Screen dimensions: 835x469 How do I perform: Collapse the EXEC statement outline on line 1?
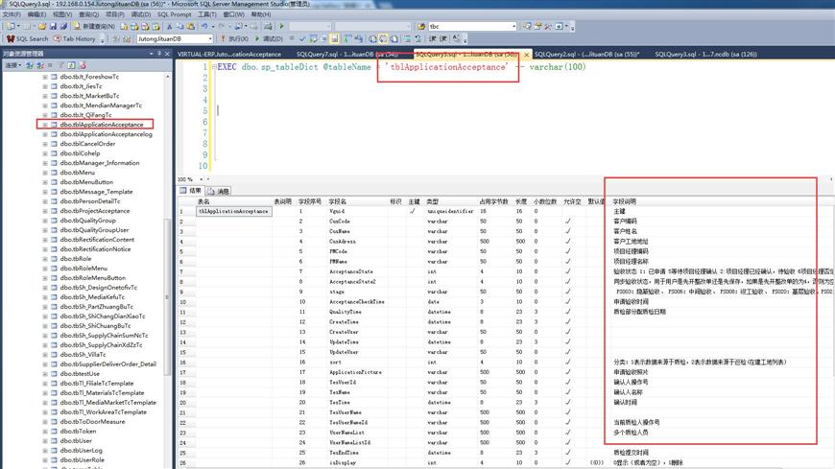(214, 67)
